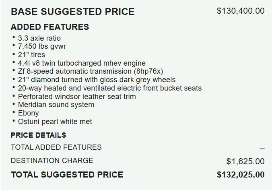Select the Total Added Features label

click(56, 147)
